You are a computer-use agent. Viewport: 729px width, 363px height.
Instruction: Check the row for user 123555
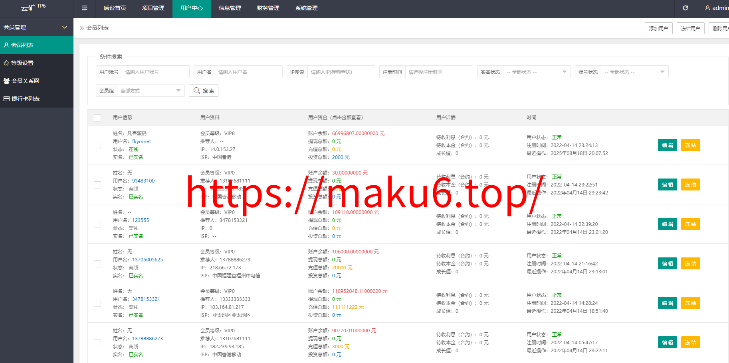[x=97, y=224]
